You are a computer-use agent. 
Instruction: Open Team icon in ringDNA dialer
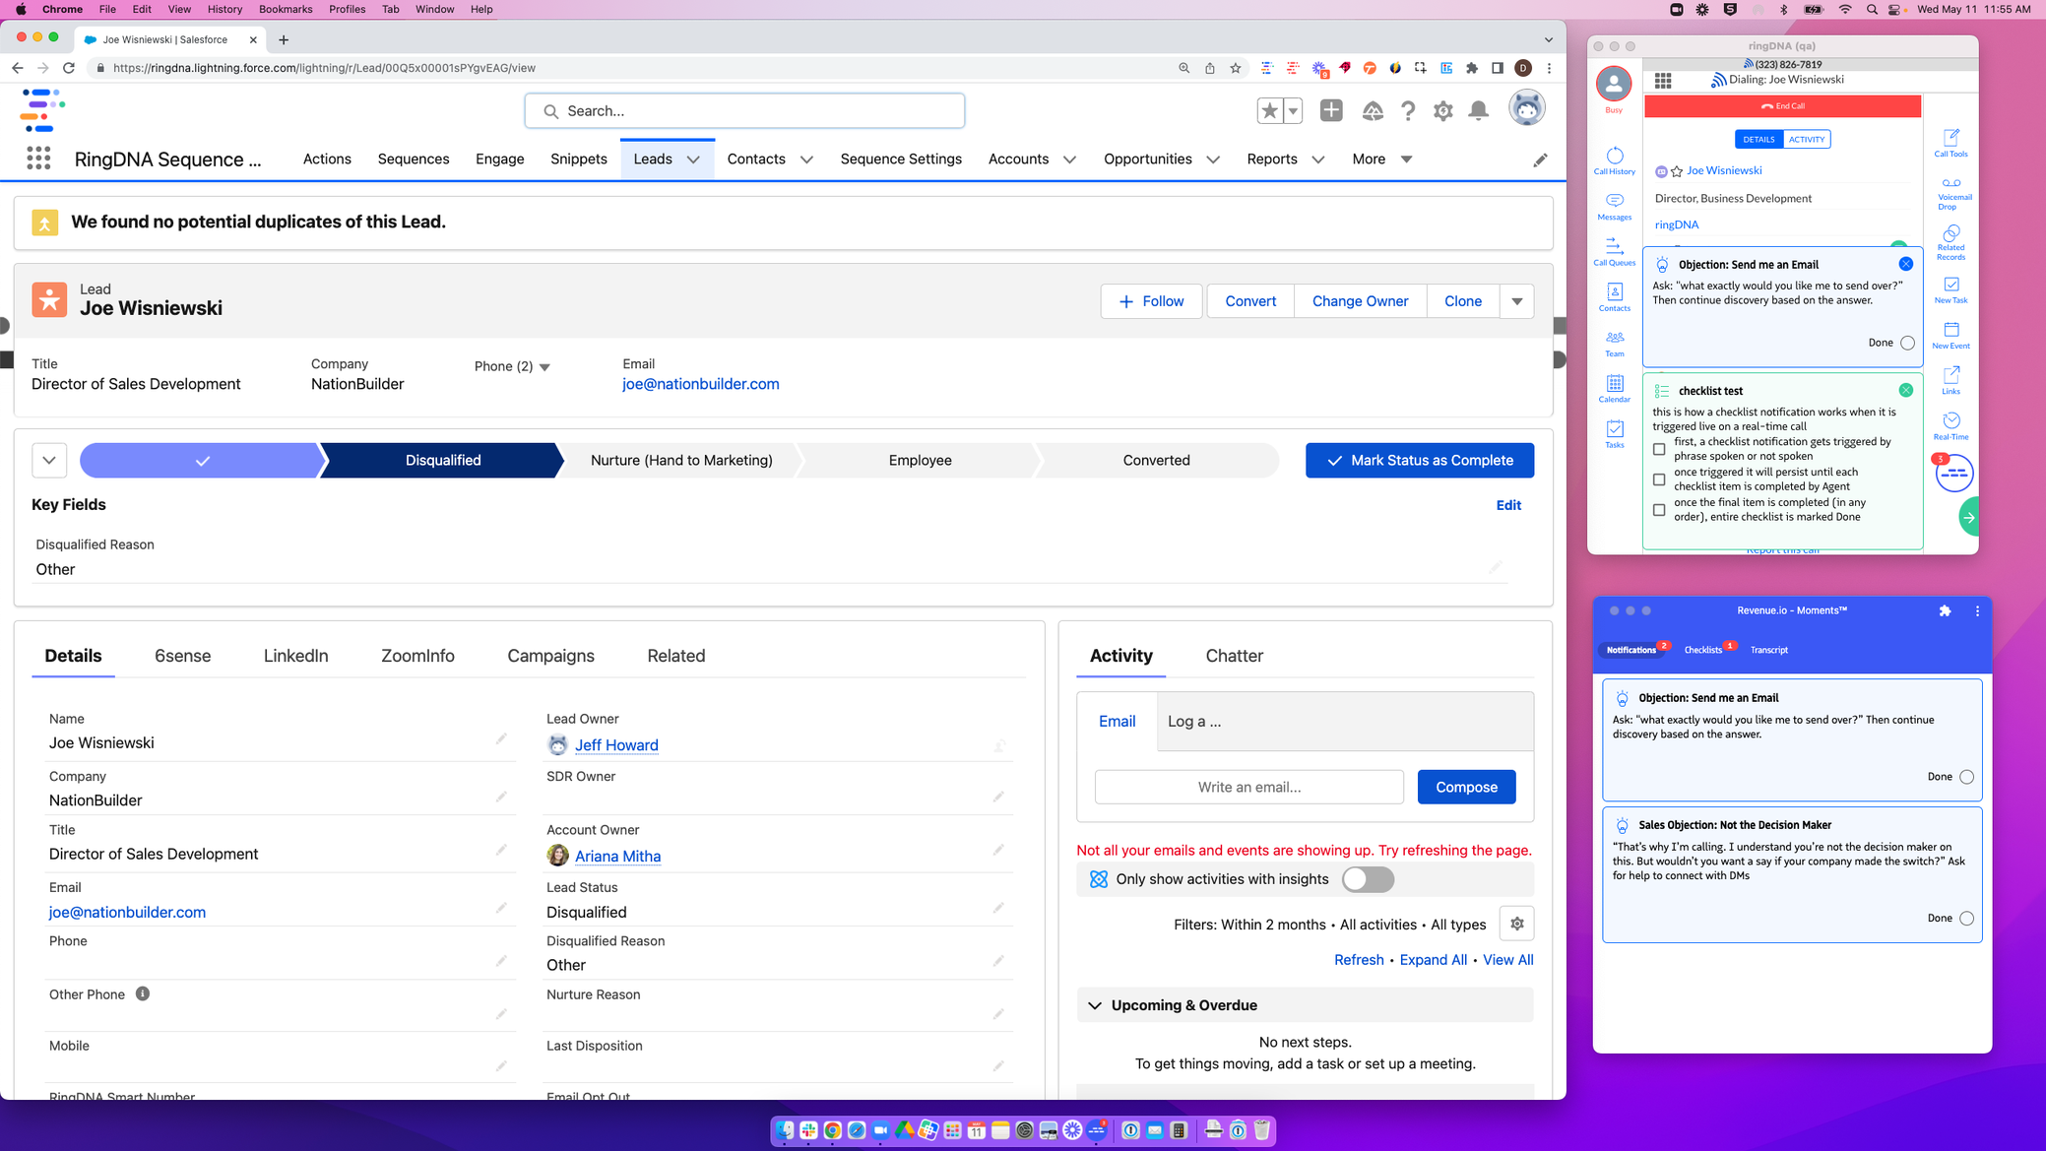coord(1614,343)
